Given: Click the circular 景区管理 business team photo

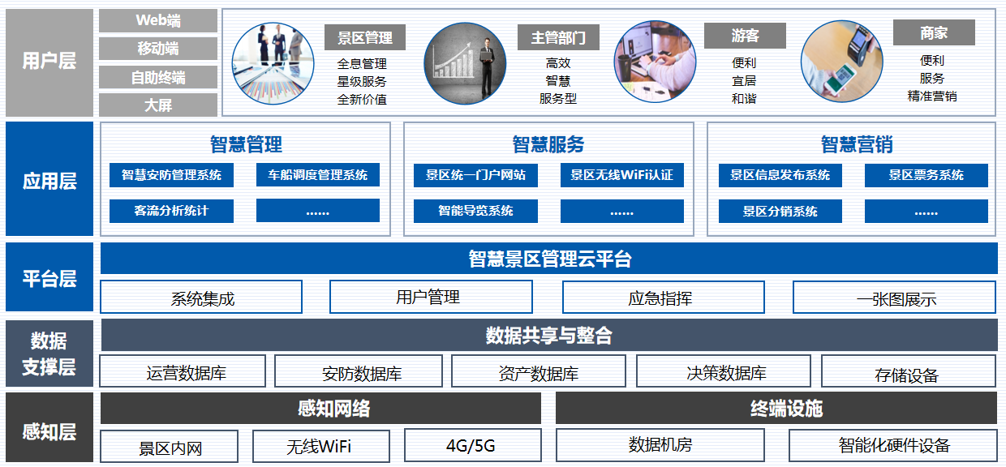Looking at the screenshot, I should (x=273, y=63).
